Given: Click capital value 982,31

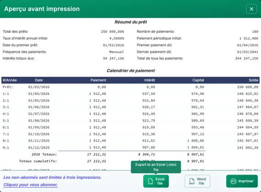Looking at the screenshot, I should coord(197,107).
